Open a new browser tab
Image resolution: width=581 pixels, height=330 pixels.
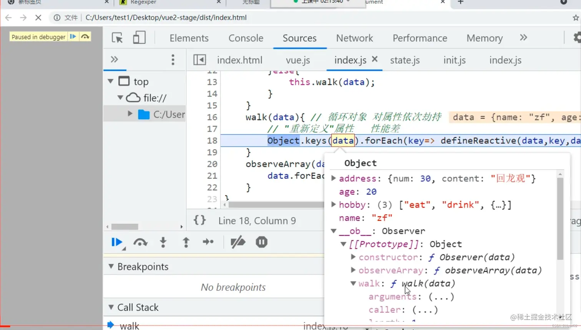[x=460, y=2]
